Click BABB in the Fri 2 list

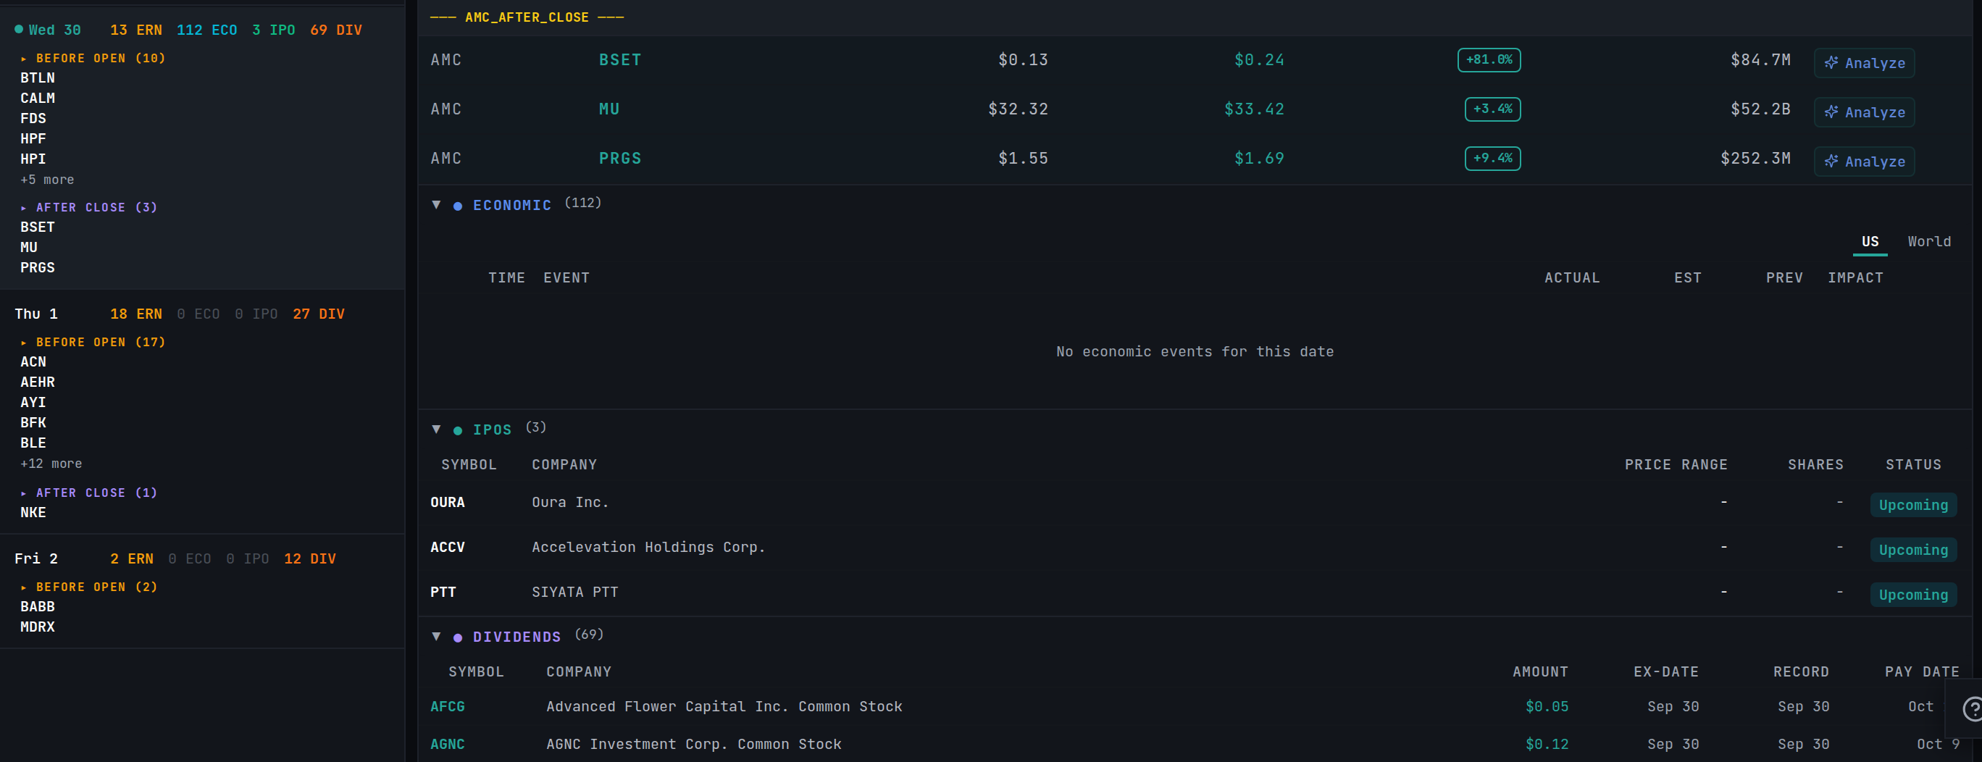[38, 607]
